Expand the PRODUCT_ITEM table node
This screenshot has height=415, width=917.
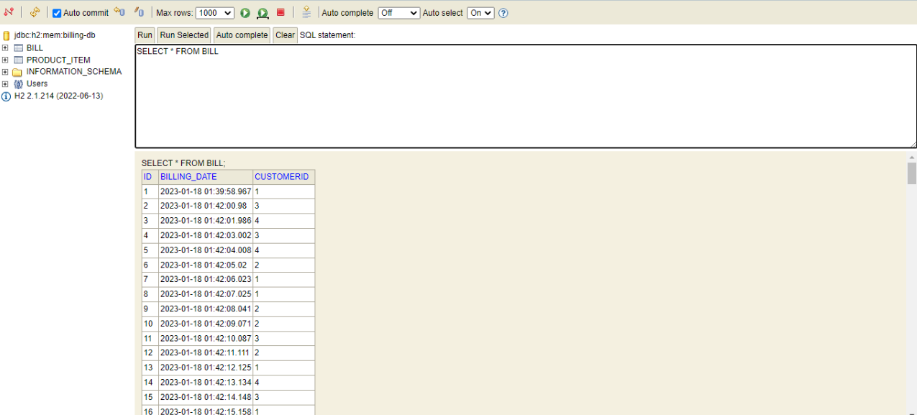(5, 60)
